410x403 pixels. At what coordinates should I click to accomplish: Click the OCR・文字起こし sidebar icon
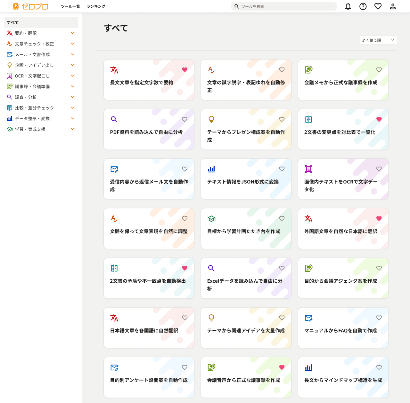pos(9,76)
